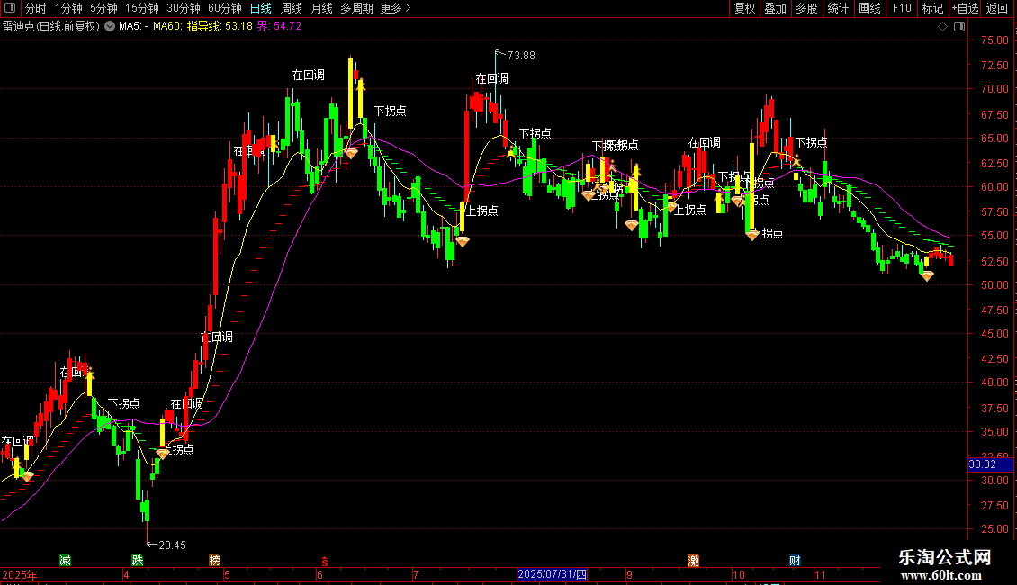Viewport: 1017px width, 585px height.
Task: Click the 激 event marker icon
Action: [x=693, y=561]
